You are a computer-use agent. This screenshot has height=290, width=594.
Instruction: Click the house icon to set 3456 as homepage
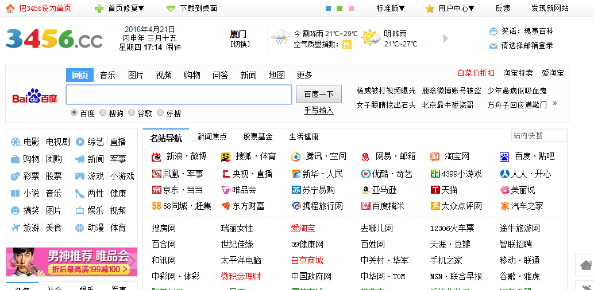pyautogui.click(x=10, y=9)
